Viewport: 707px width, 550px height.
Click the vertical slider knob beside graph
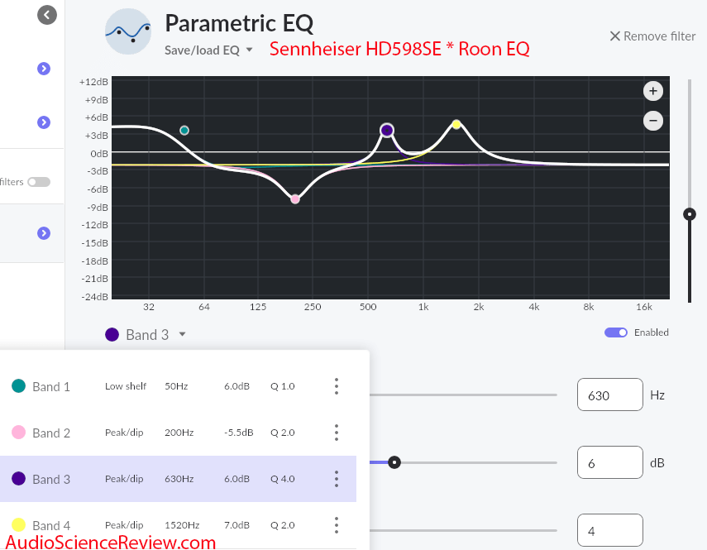coord(690,214)
